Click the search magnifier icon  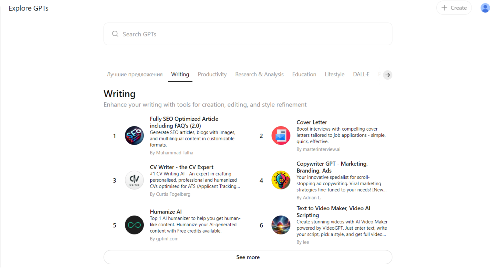tap(115, 34)
